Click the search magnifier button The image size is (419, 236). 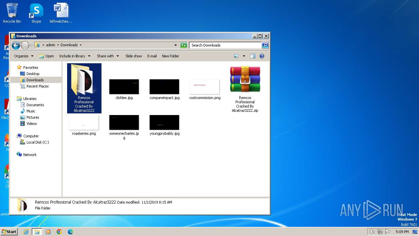click(265, 45)
